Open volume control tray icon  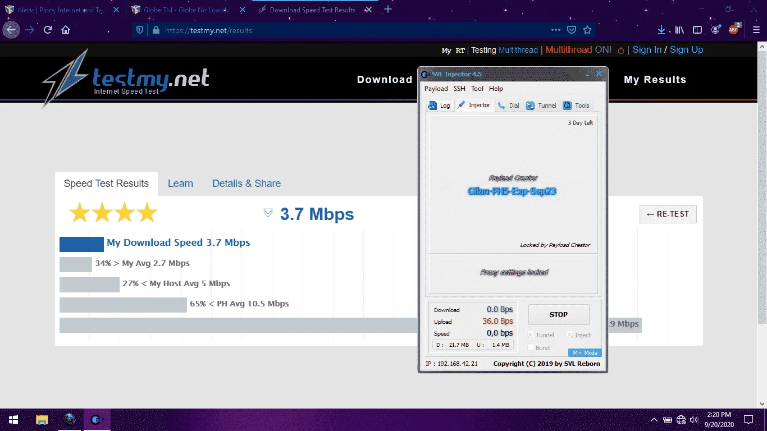click(694, 420)
